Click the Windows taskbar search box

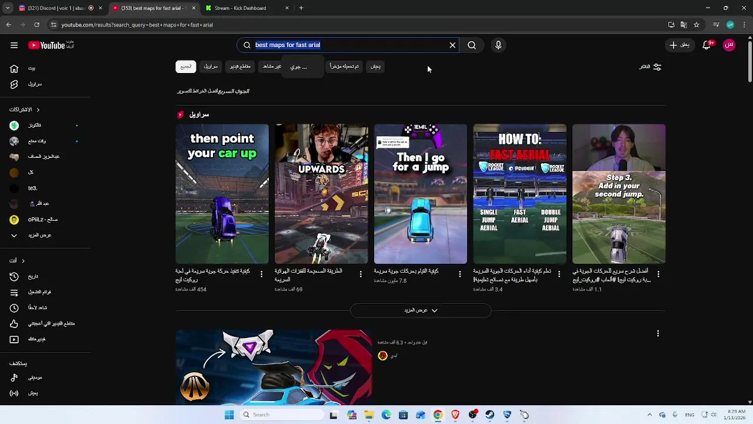point(282,415)
